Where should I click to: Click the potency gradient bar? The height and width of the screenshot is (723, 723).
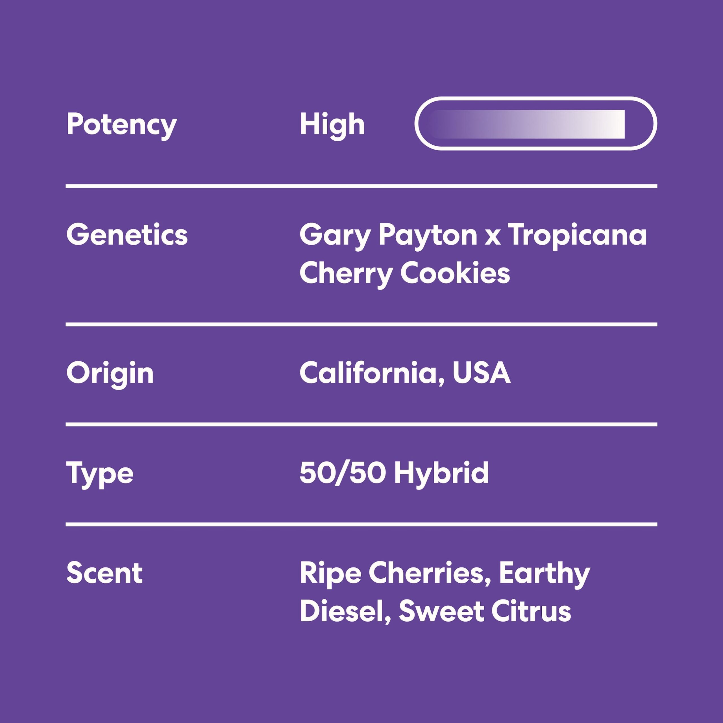point(526,124)
